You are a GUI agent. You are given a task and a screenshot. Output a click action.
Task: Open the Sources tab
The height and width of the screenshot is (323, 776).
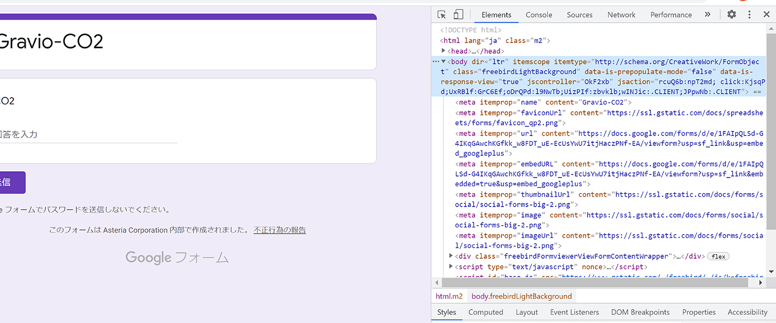(x=579, y=15)
